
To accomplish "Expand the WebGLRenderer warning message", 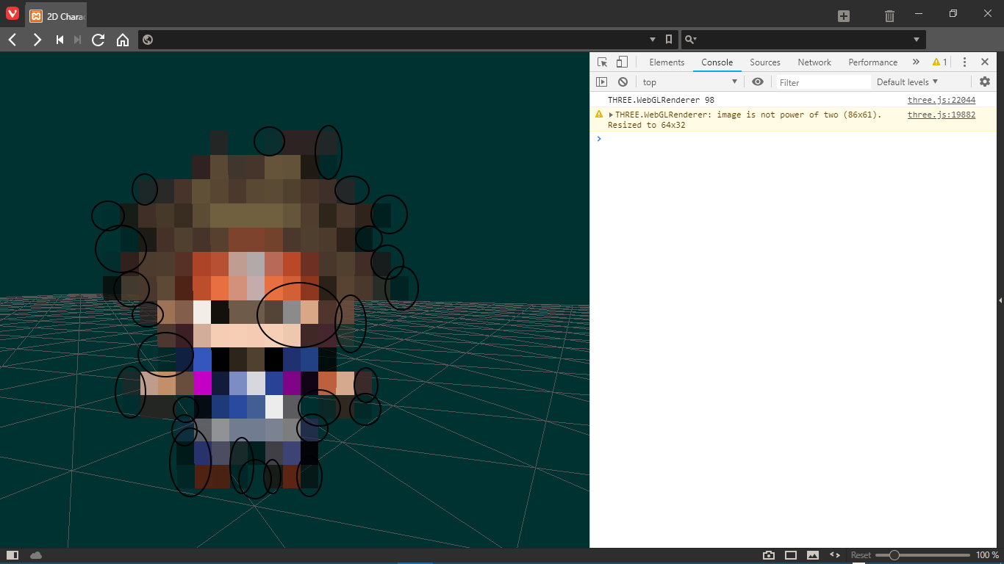I will pos(611,115).
